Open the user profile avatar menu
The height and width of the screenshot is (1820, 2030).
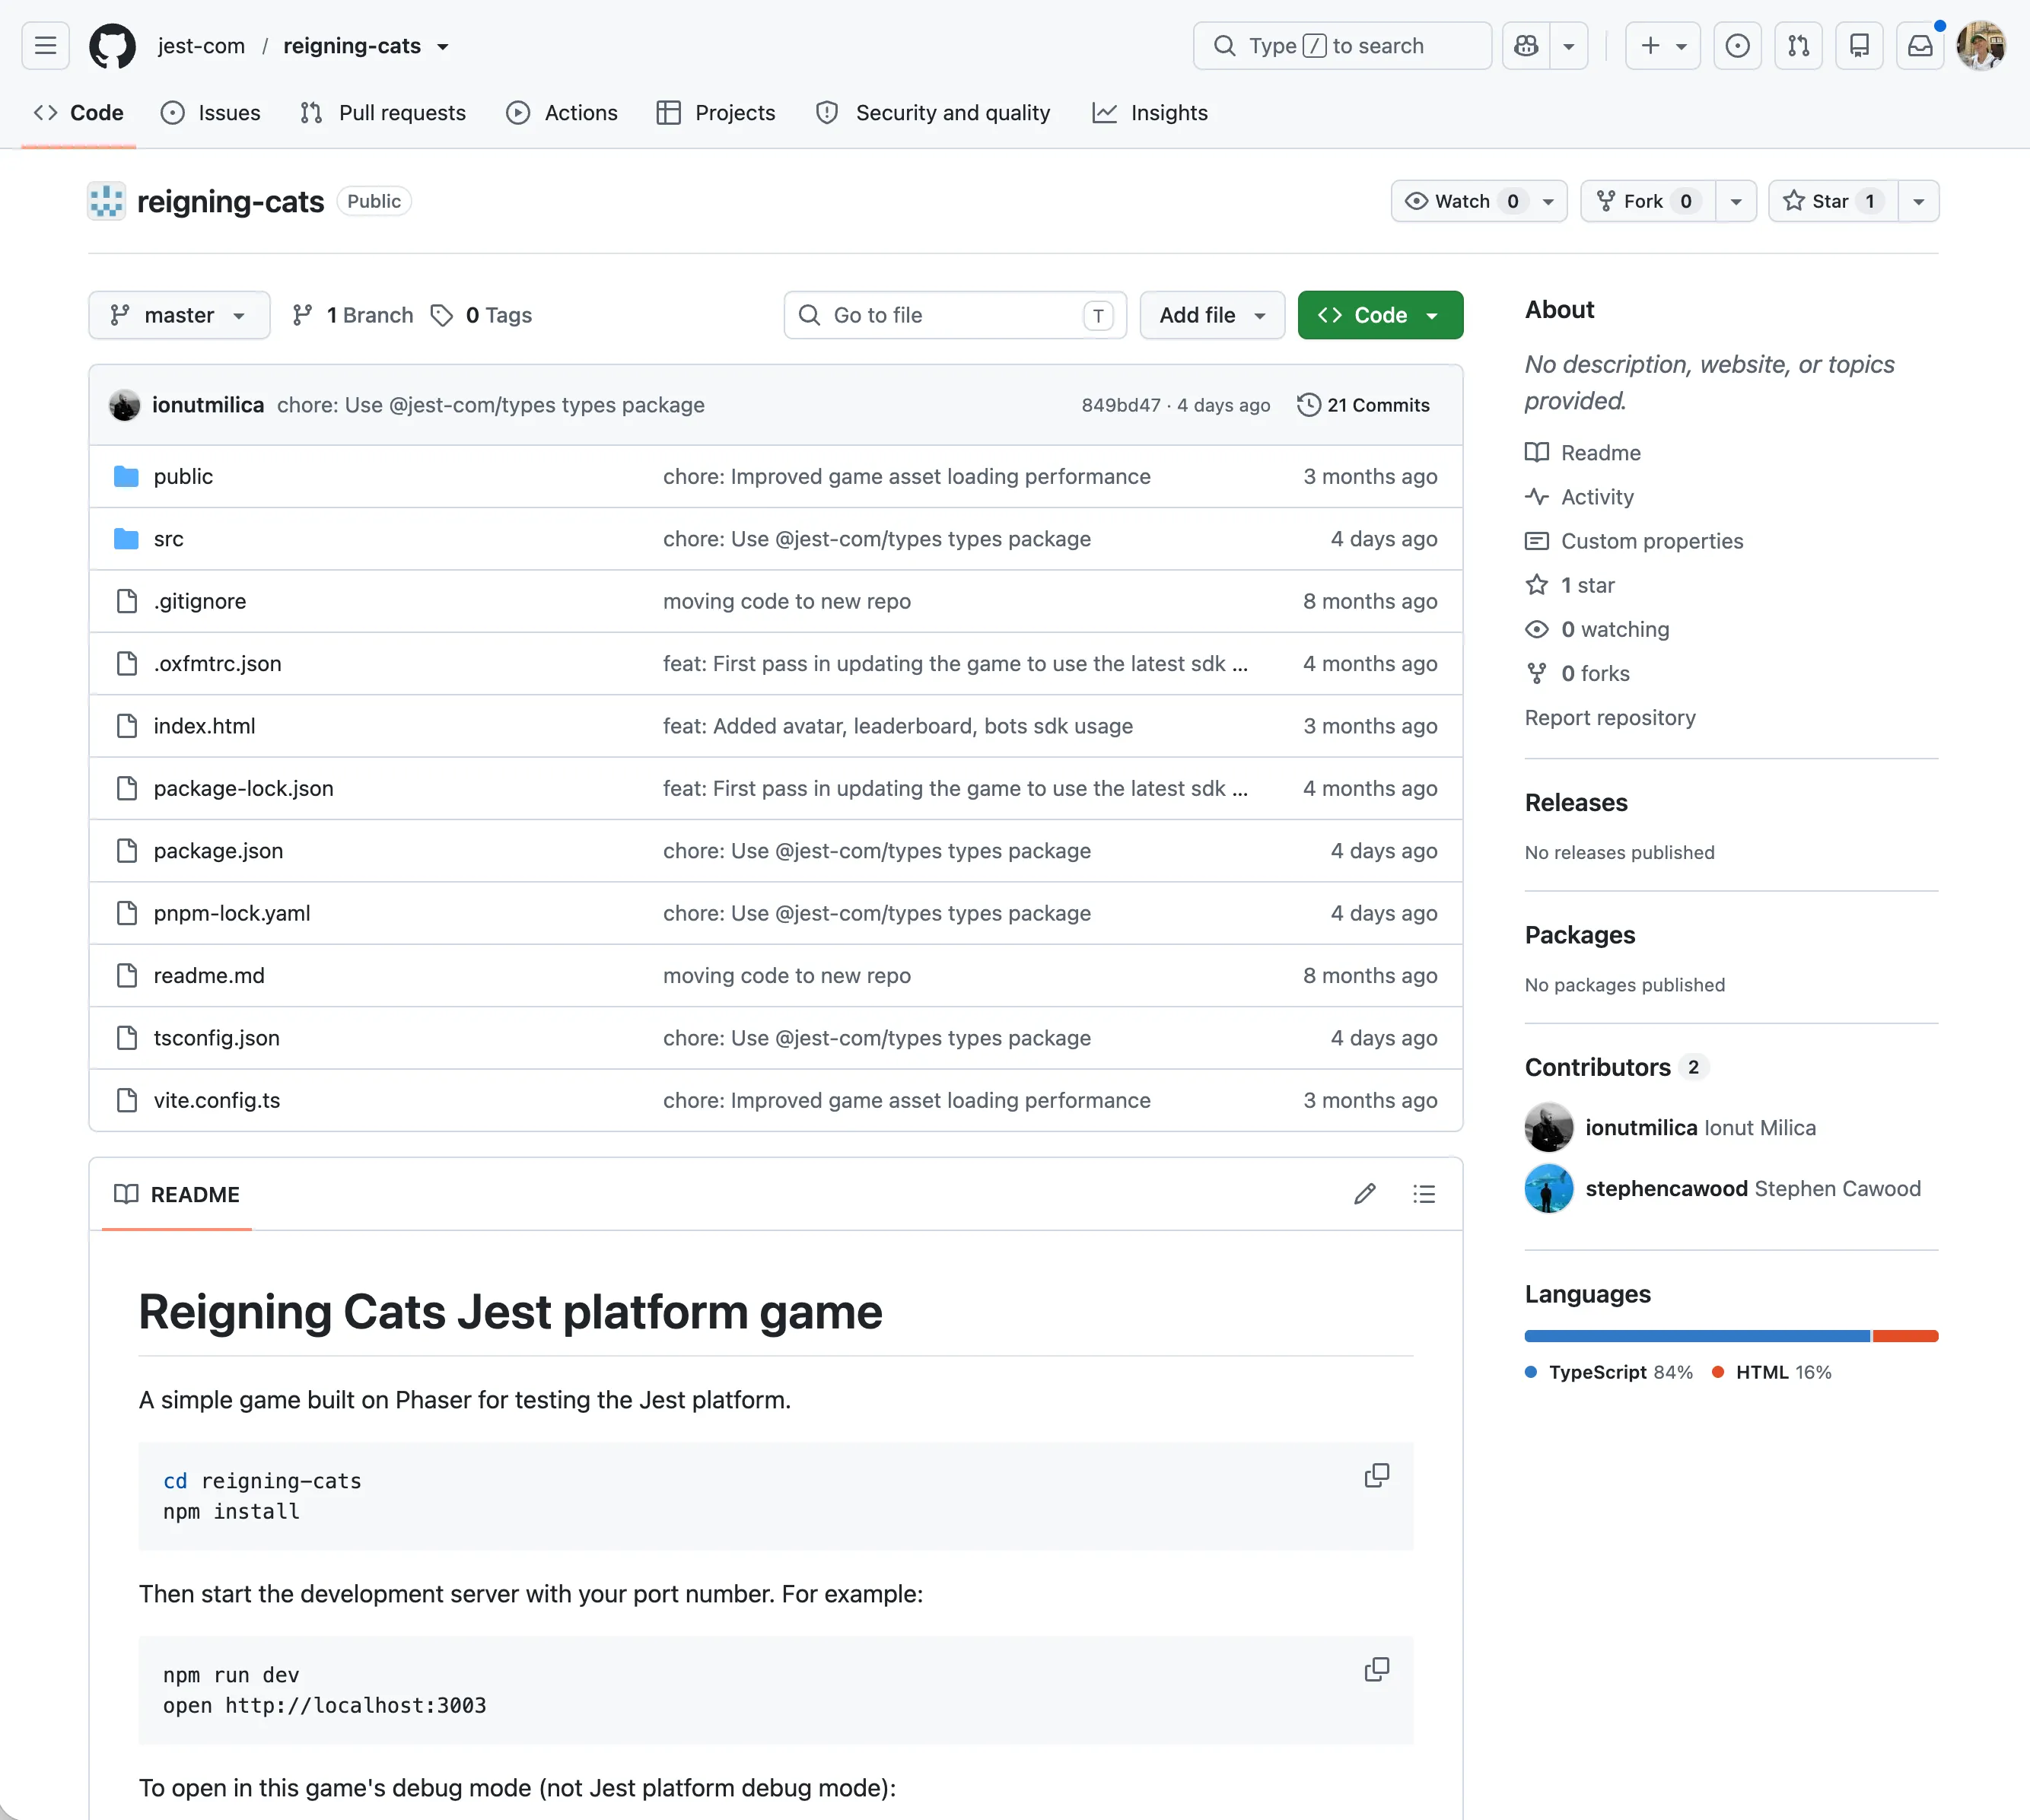click(1981, 46)
